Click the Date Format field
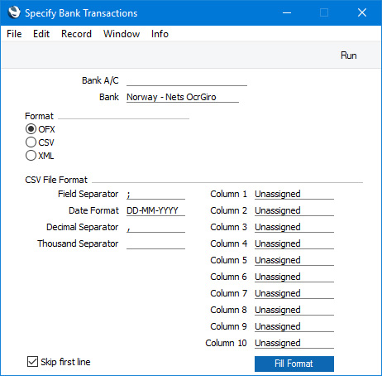The image size is (382, 376). coord(155,210)
